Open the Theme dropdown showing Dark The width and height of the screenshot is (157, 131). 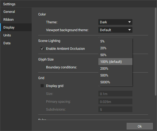[115, 22]
